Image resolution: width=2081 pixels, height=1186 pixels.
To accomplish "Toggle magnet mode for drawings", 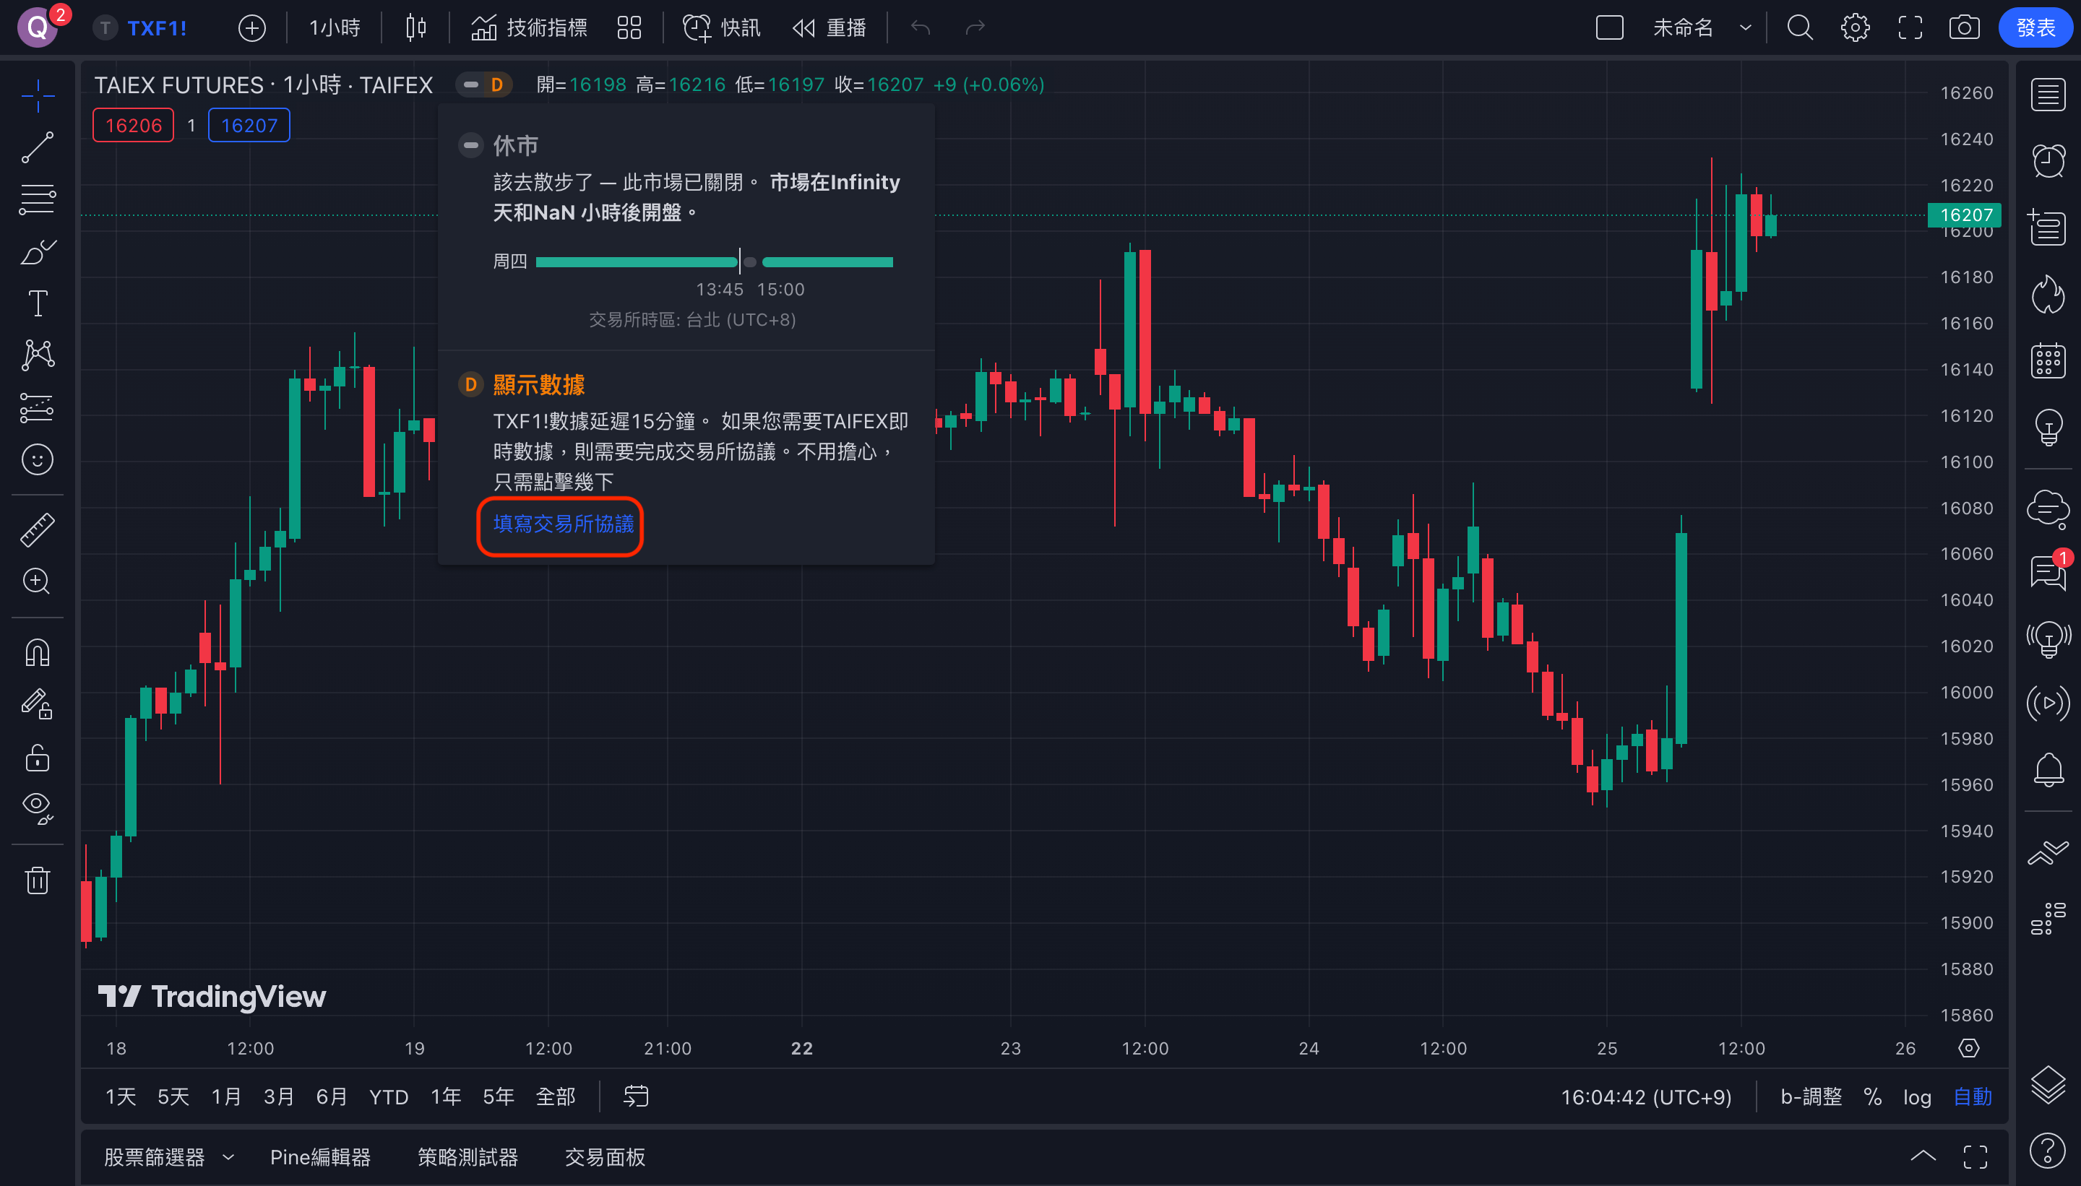I will 38,652.
